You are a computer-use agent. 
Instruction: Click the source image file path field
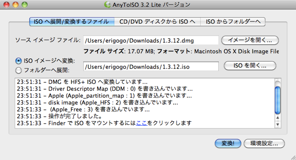pos(151,40)
